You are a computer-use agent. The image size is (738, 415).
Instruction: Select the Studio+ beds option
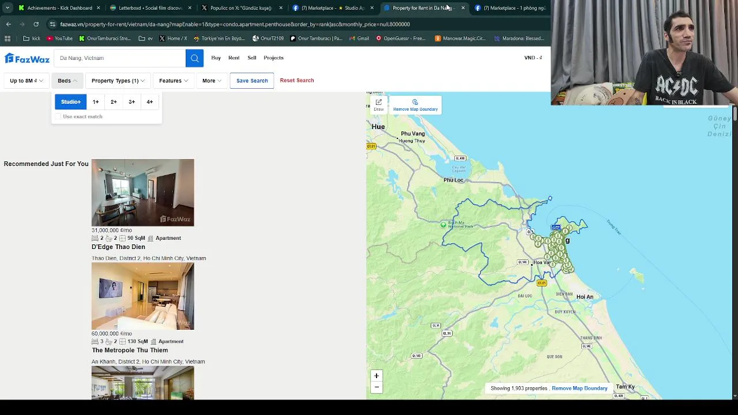[x=71, y=102]
